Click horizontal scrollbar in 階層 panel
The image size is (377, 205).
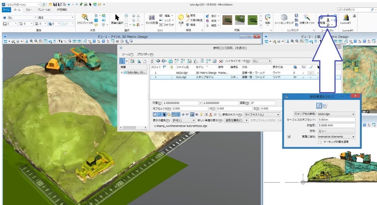pyautogui.click(x=133, y=127)
